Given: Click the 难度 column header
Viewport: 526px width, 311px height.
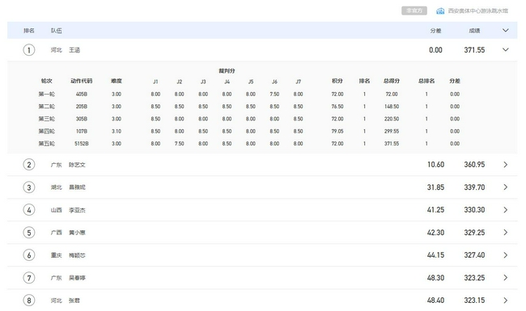Looking at the screenshot, I should (x=117, y=81).
